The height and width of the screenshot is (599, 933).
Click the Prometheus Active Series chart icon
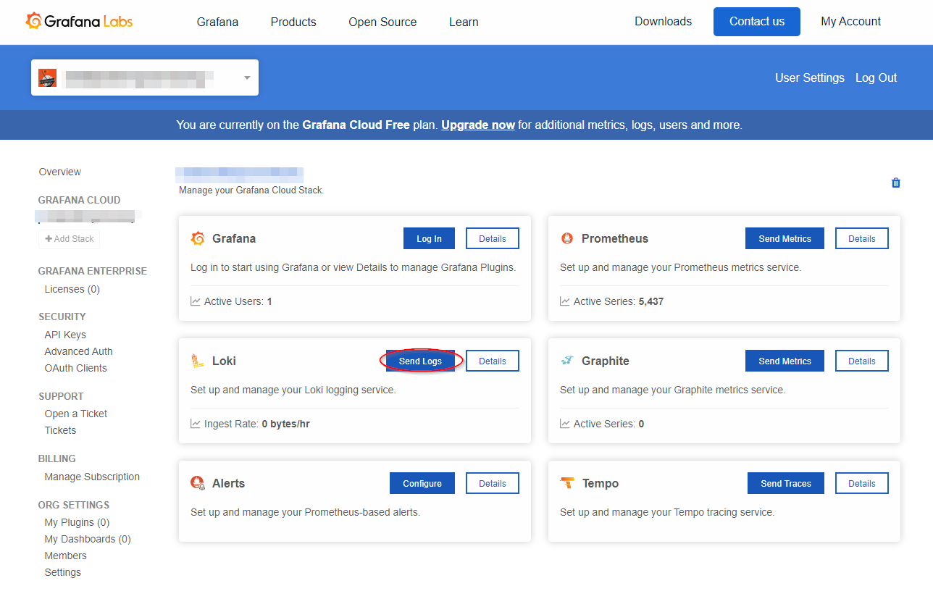coord(565,301)
